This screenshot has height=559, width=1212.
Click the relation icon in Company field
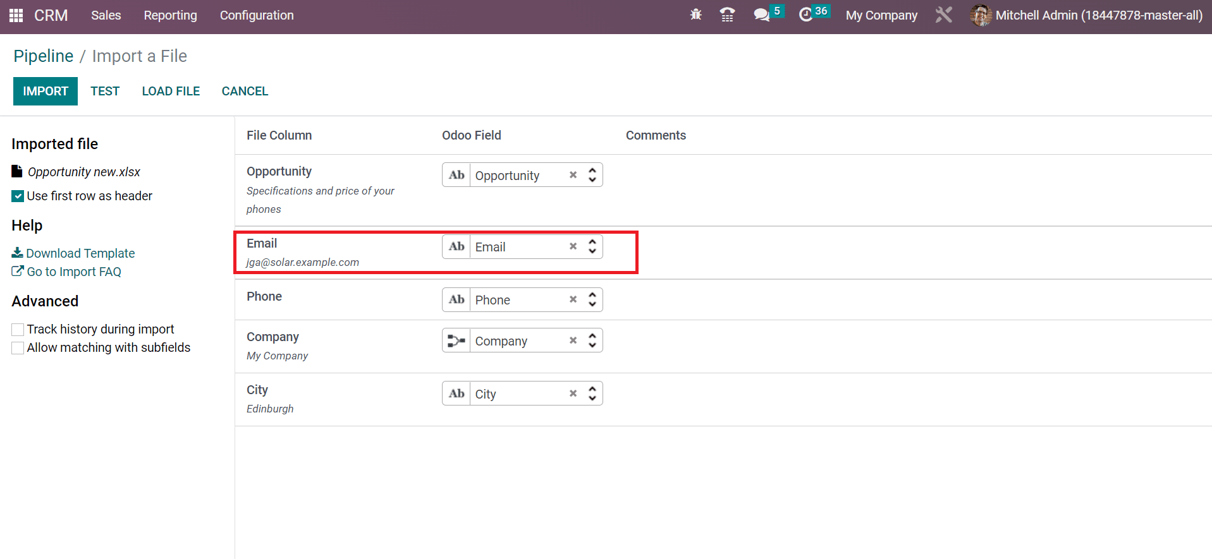tap(456, 340)
